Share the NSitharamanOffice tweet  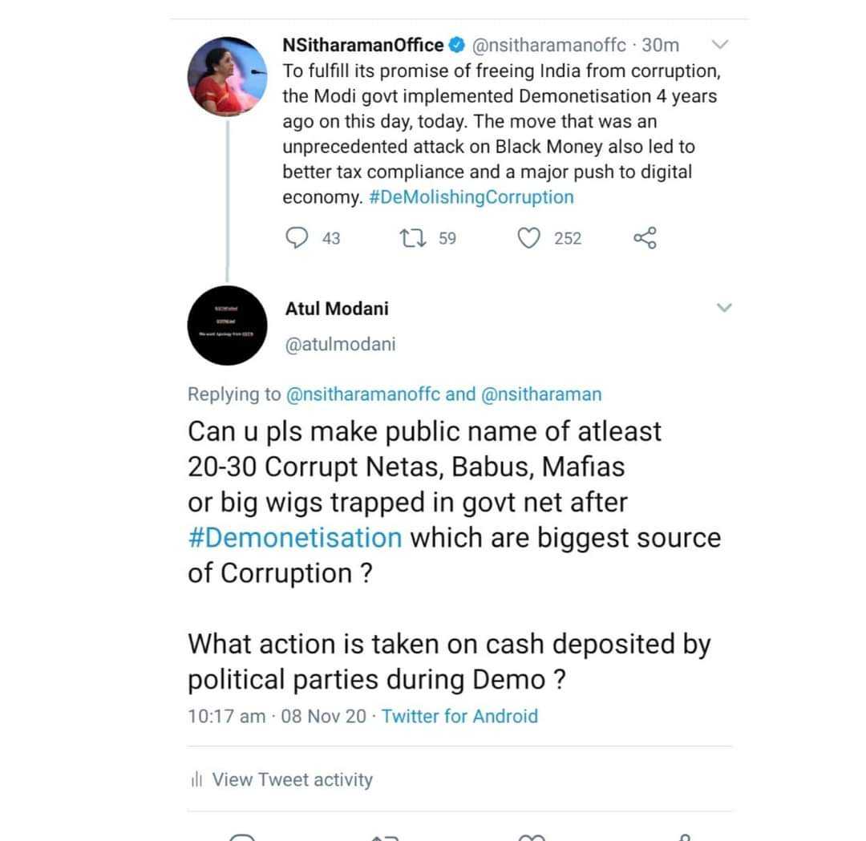(645, 238)
